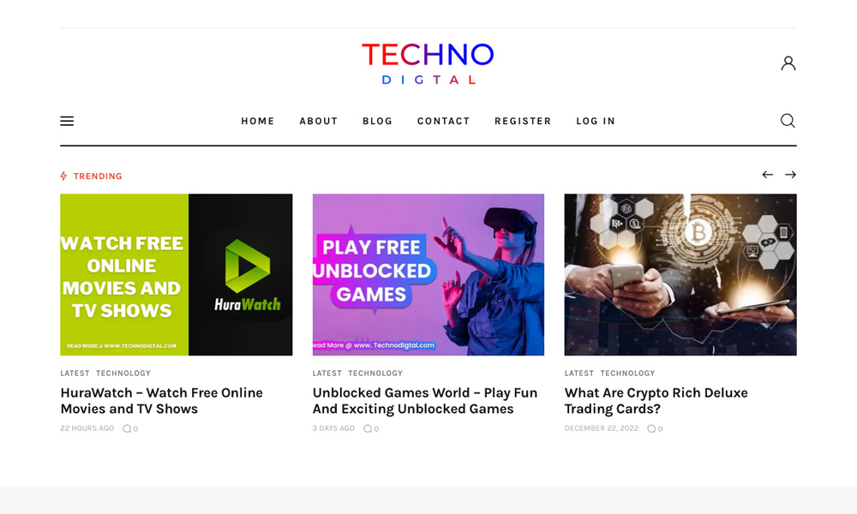The image size is (857, 514).
Task: Click the Play Free Unblocked Games thumbnail
Action: [x=428, y=275]
